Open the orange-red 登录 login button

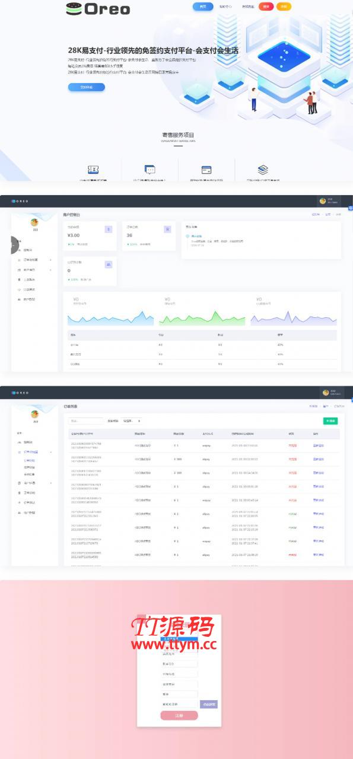pyautogui.click(x=266, y=7)
